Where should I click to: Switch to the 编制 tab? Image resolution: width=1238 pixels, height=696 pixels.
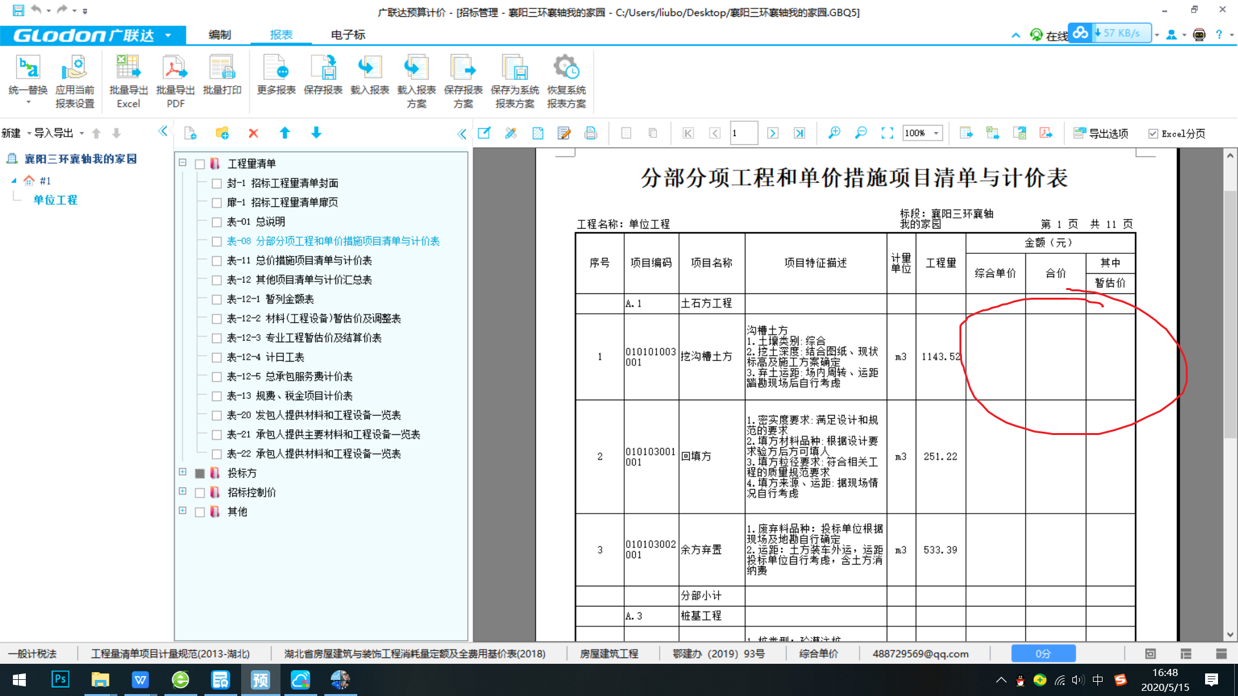[220, 35]
